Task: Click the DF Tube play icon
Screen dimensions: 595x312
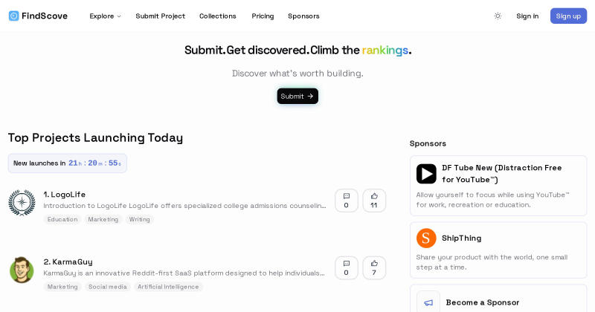Action: [426, 174]
